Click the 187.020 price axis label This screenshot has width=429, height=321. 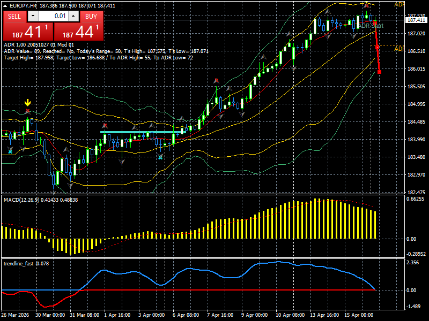tap(417, 34)
